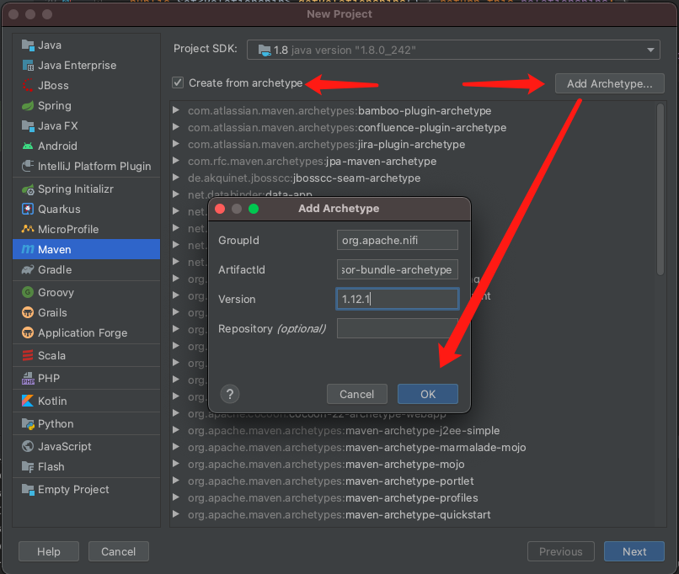Select Empty Project type
The image size is (679, 574).
point(86,490)
